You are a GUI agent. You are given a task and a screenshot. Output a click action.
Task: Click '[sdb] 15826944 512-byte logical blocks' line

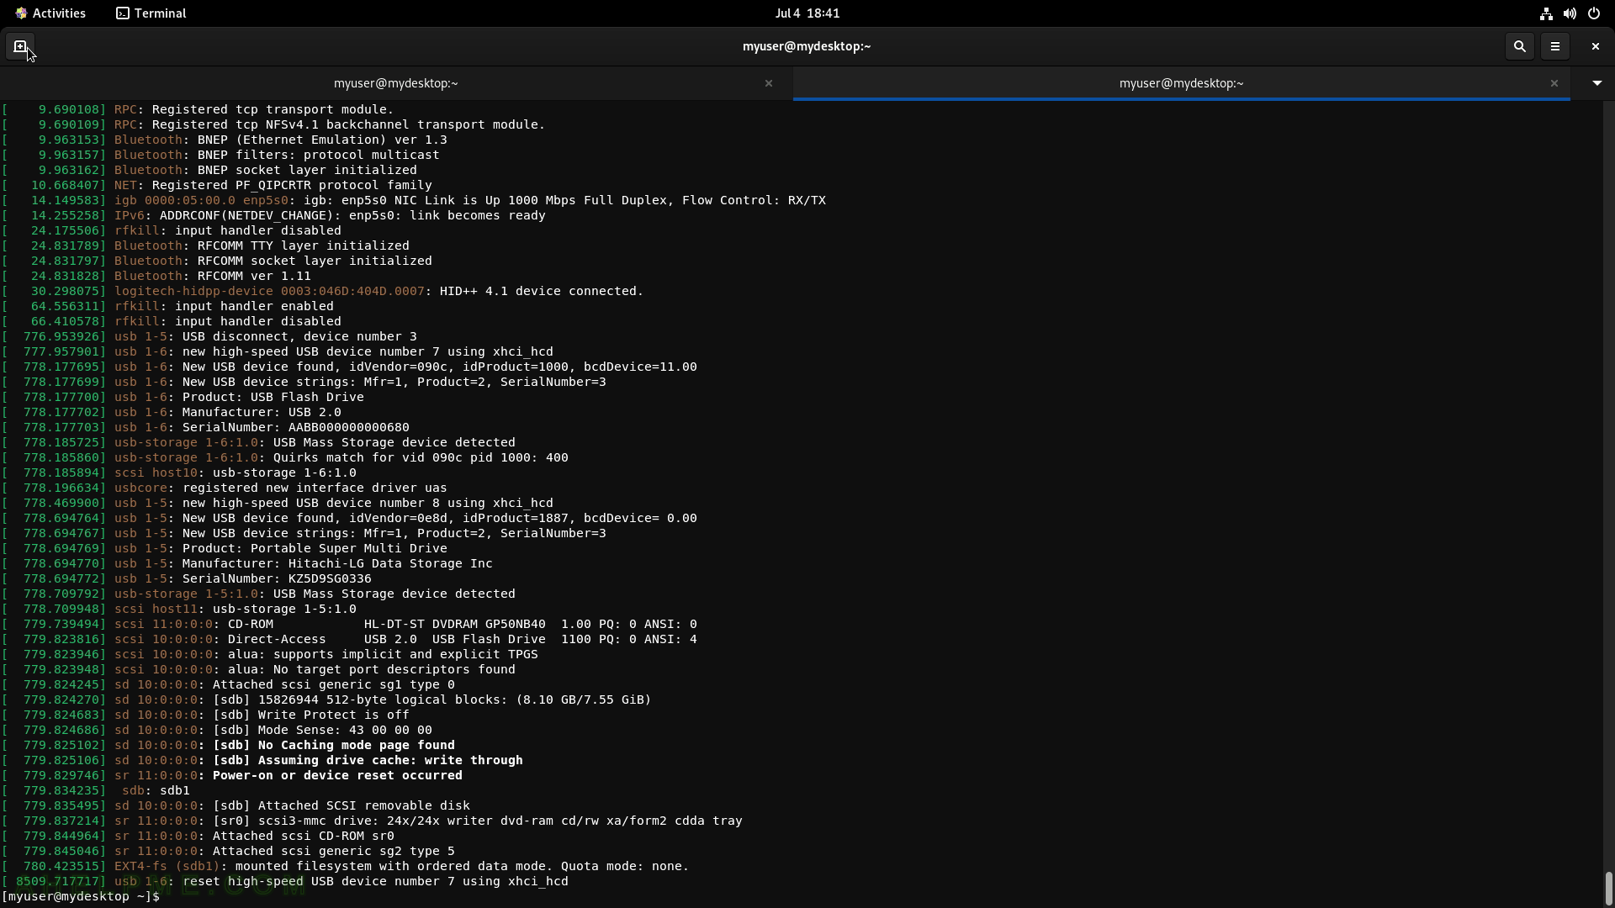(432, 699)
